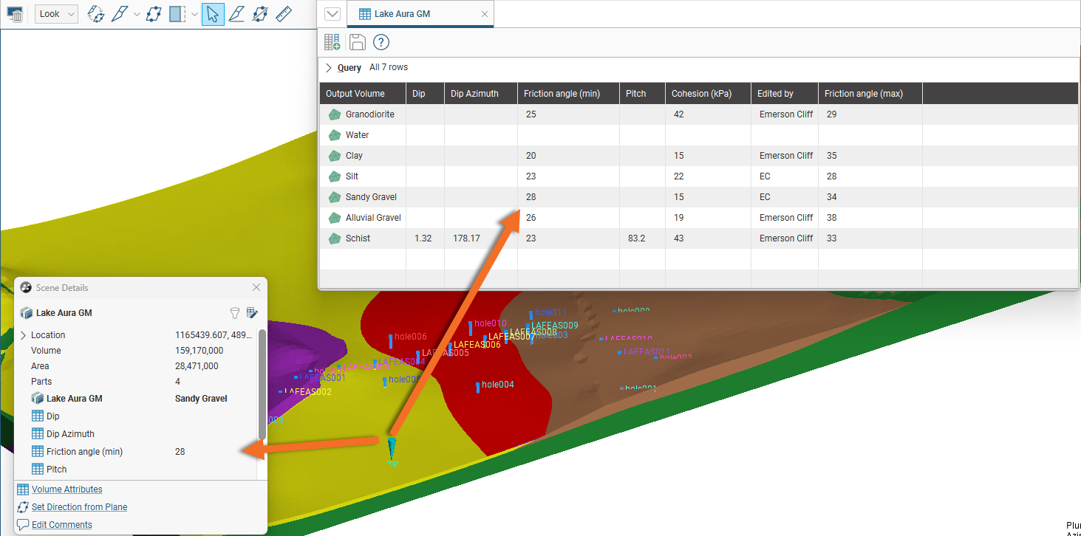Select the rotate plane tool icon
Image resolution: width=1081 pixels, height=536 pixels.
pos(96,14)
